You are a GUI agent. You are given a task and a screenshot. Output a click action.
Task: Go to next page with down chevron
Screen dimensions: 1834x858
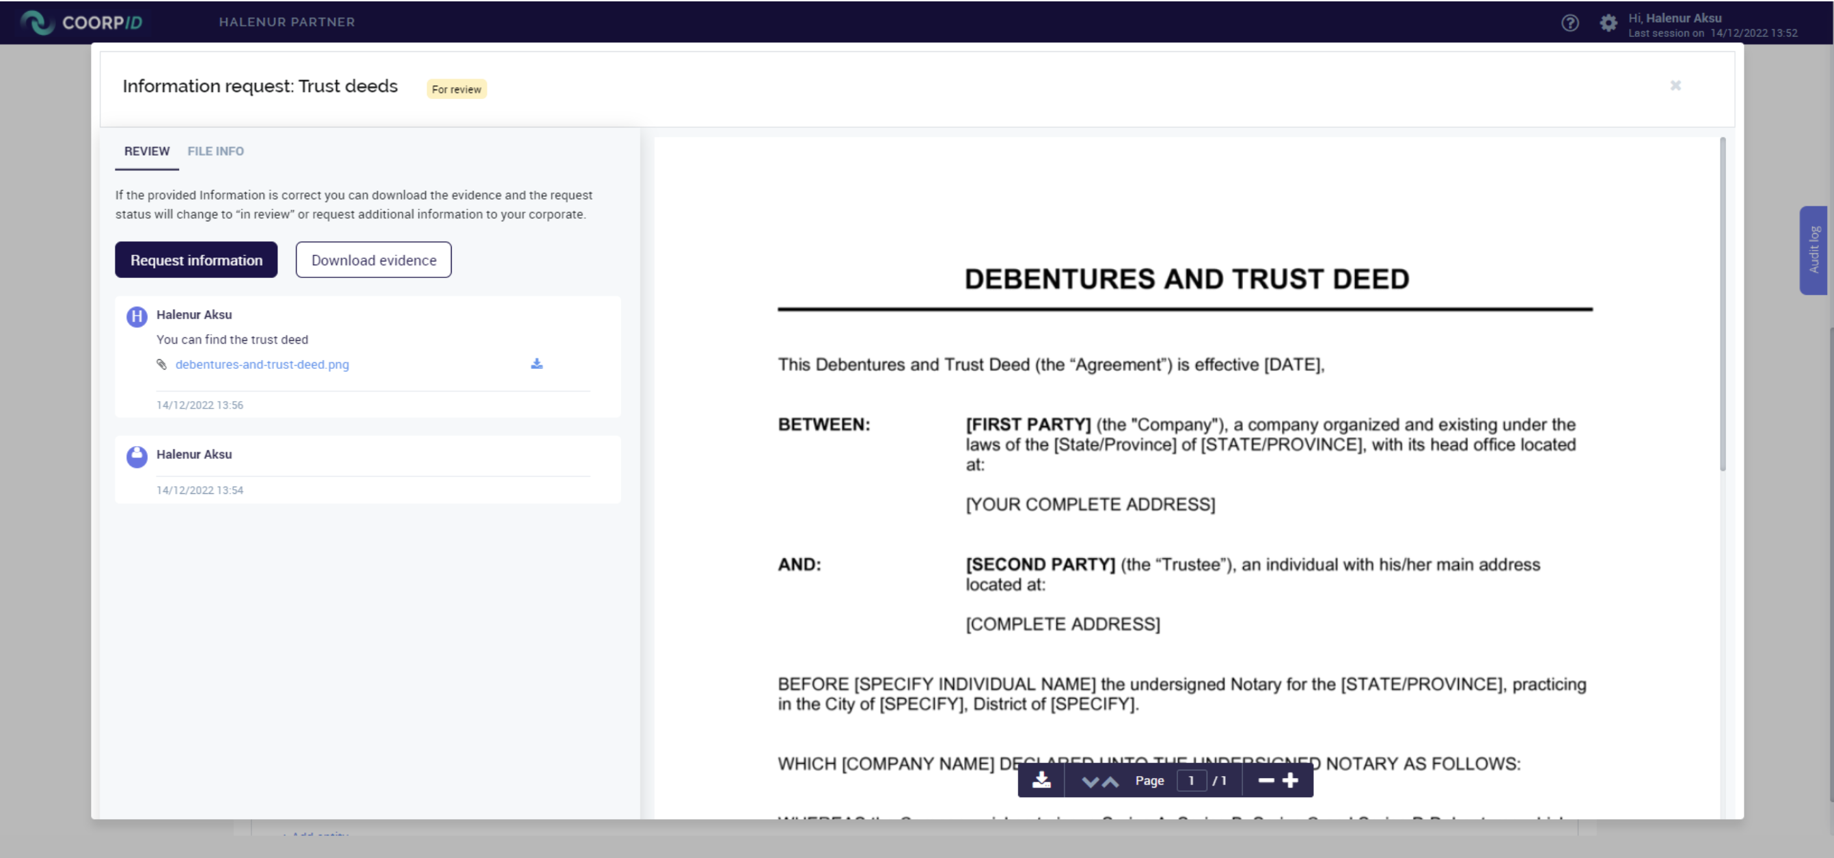click(x=1090, y=781)
